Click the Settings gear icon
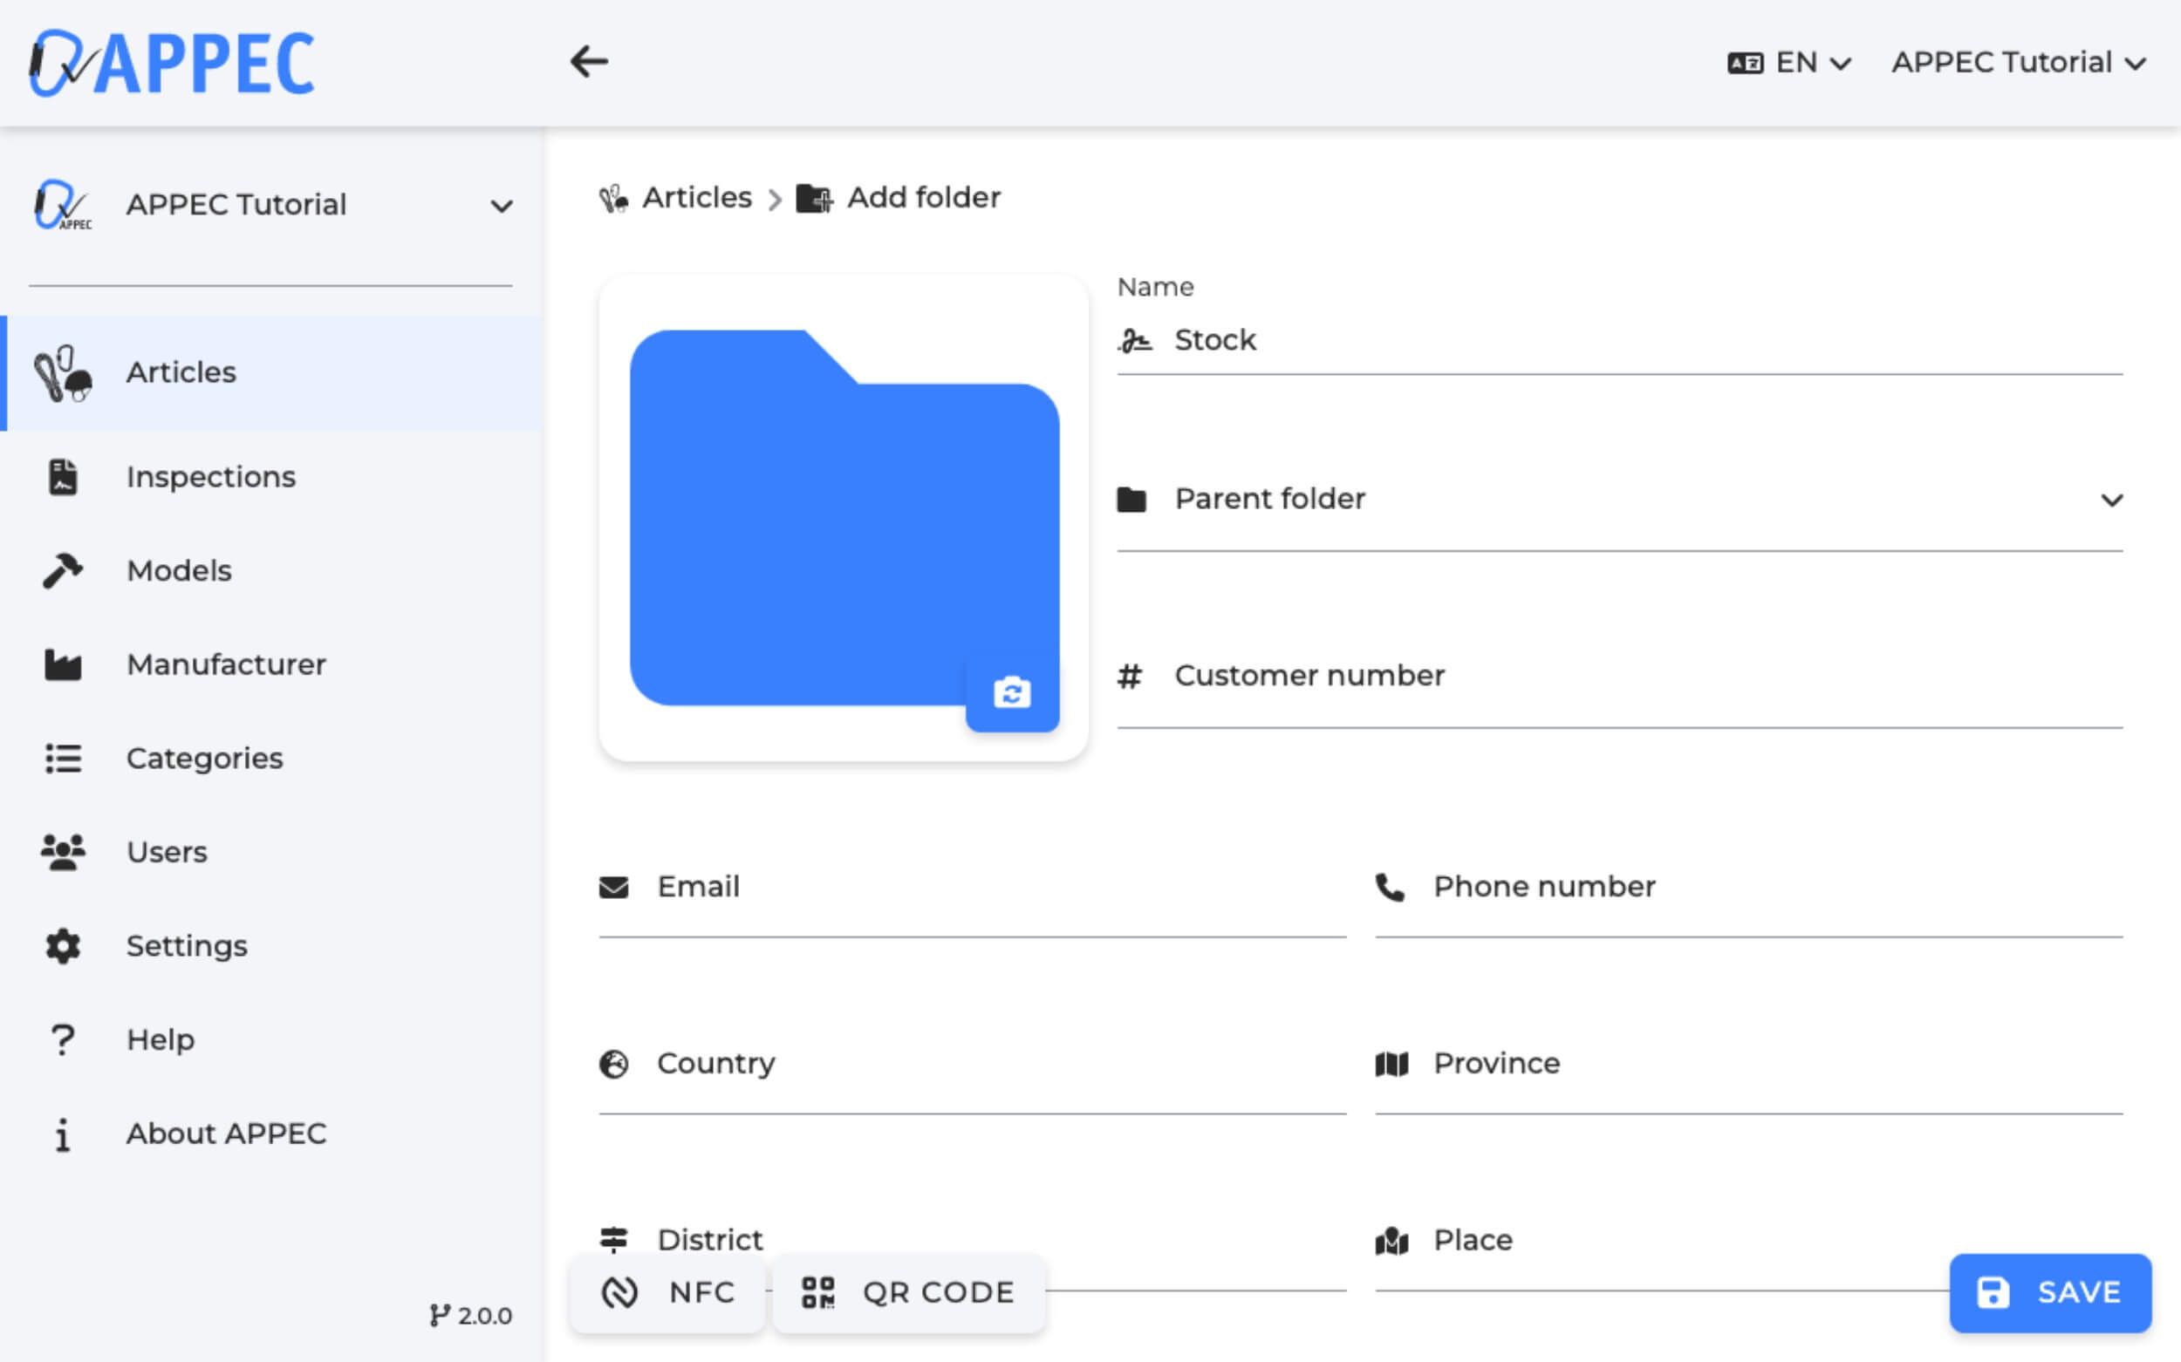The height and width of the screenshot is (1362, 2181). [x=62, y=946]
